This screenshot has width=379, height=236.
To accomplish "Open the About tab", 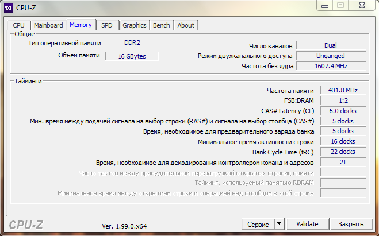I will [x=186, y=25].
